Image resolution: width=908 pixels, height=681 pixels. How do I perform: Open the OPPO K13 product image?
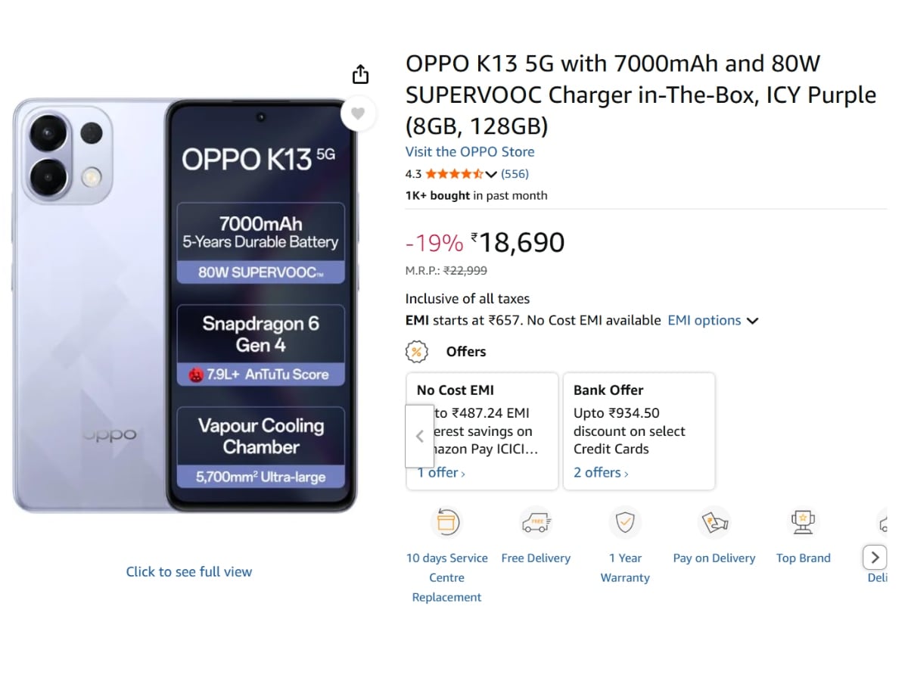coord(185,305)
